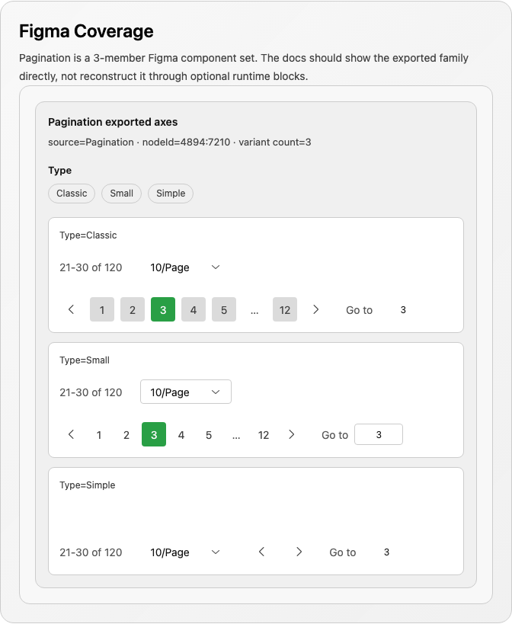Click active green page 3 in Classic
The width and height of the screenshot is (512, 624).
(163, 309)
